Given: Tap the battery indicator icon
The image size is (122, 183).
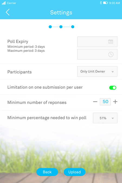Looking at the screenshot, I should pos(105,3).
